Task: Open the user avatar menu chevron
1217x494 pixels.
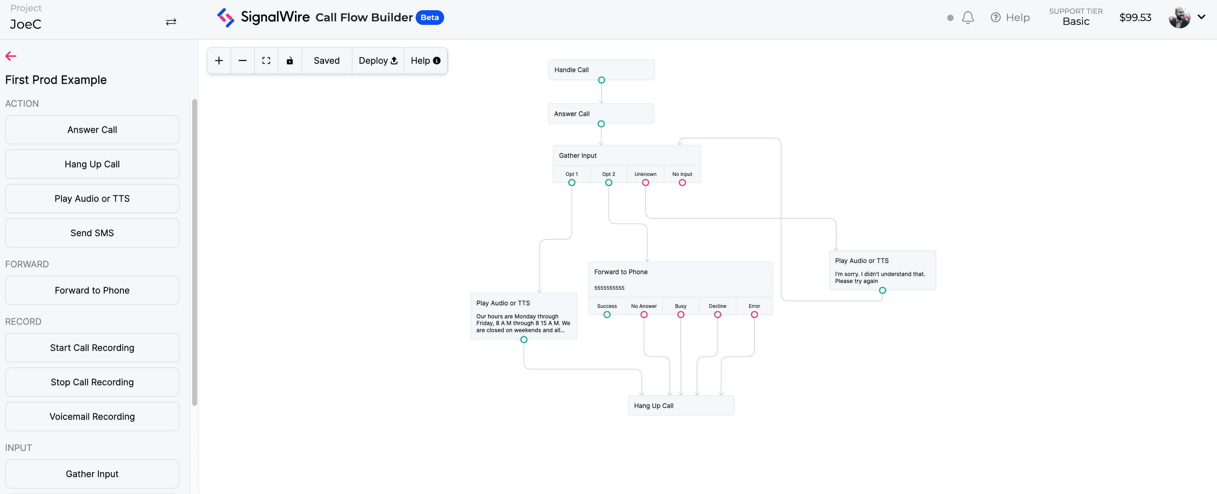Action: [x=1201, y=17]
